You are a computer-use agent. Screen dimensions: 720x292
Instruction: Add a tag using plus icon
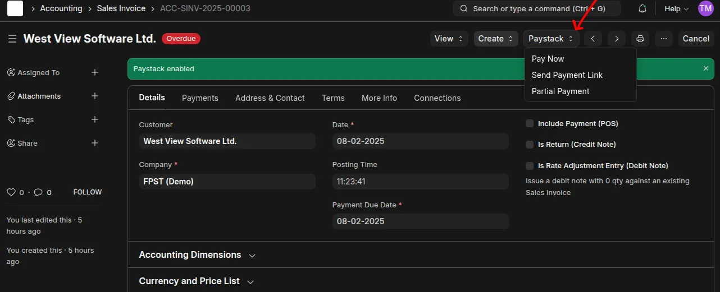(x=95, y=119)
